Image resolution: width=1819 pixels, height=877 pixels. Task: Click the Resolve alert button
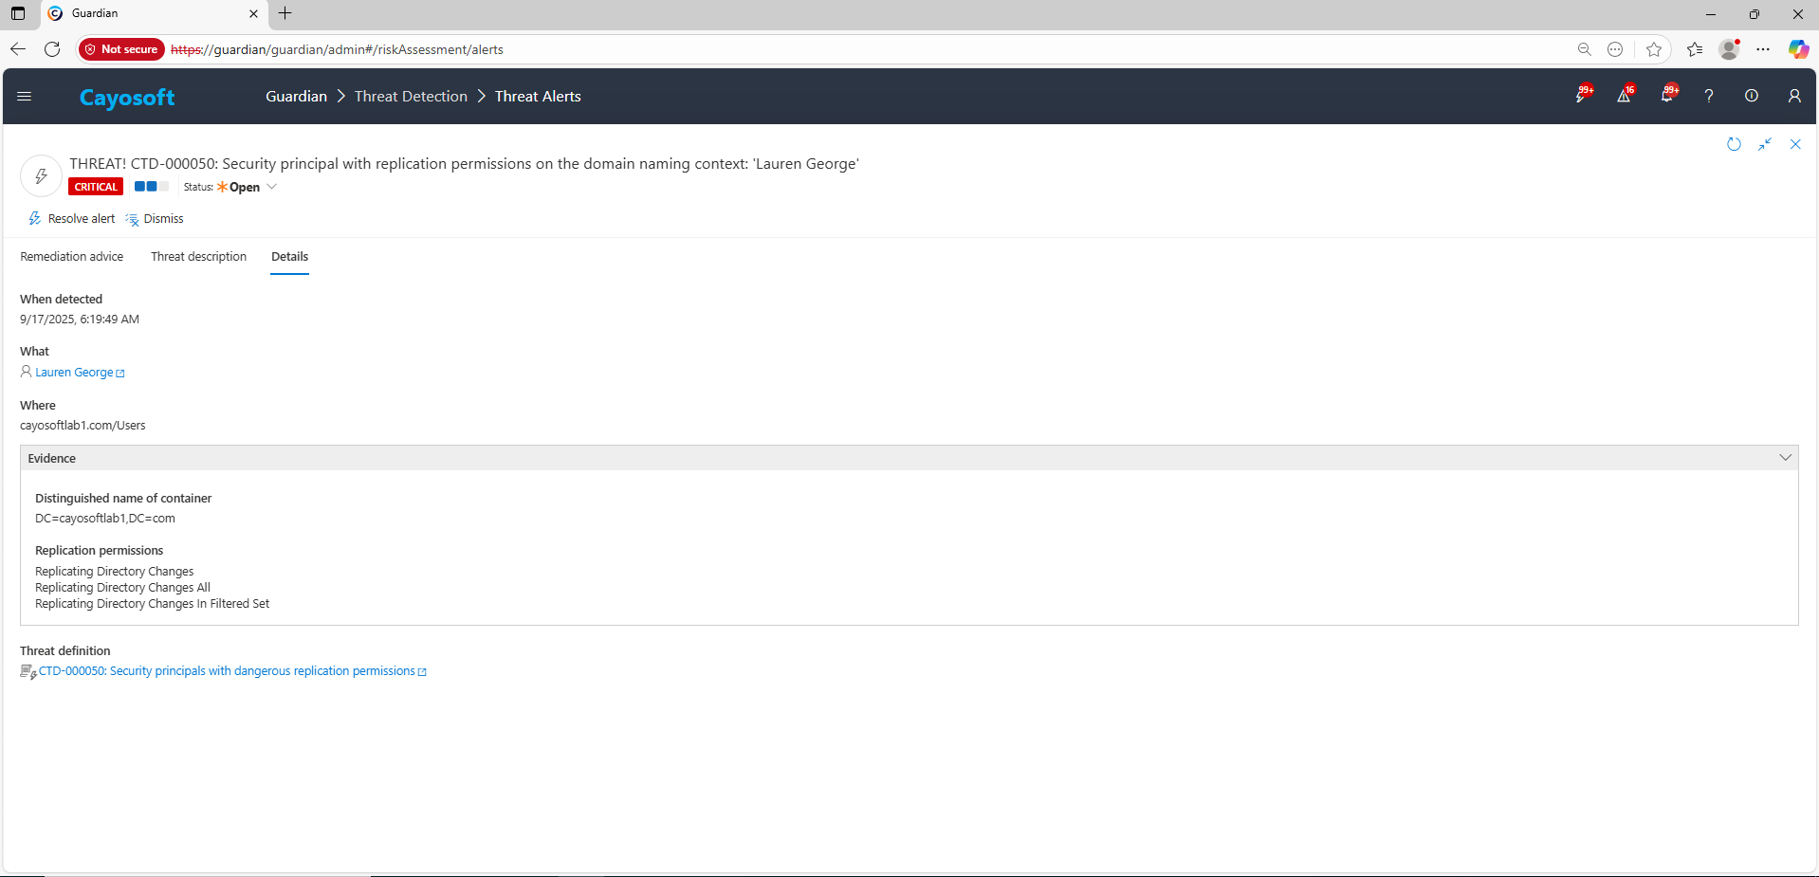click(72, 219)
